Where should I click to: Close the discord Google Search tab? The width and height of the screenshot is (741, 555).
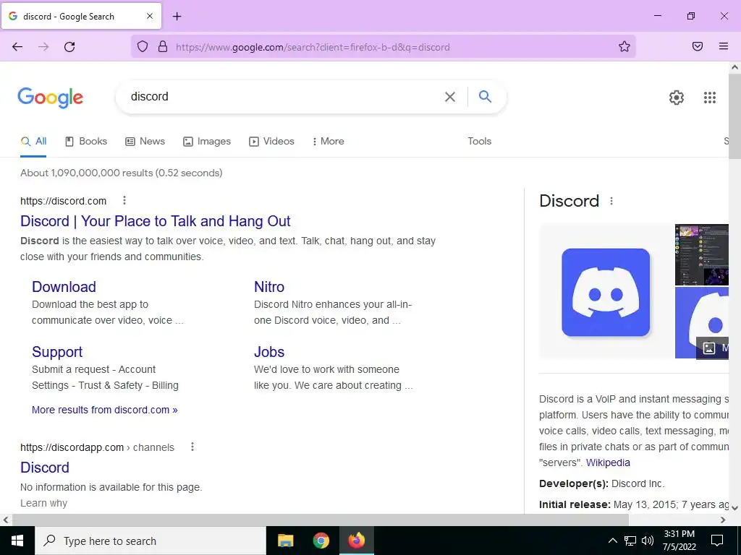click(149, 16)
